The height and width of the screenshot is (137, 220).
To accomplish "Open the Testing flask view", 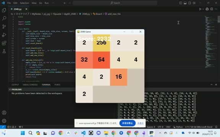I will (x=4, y=51).
